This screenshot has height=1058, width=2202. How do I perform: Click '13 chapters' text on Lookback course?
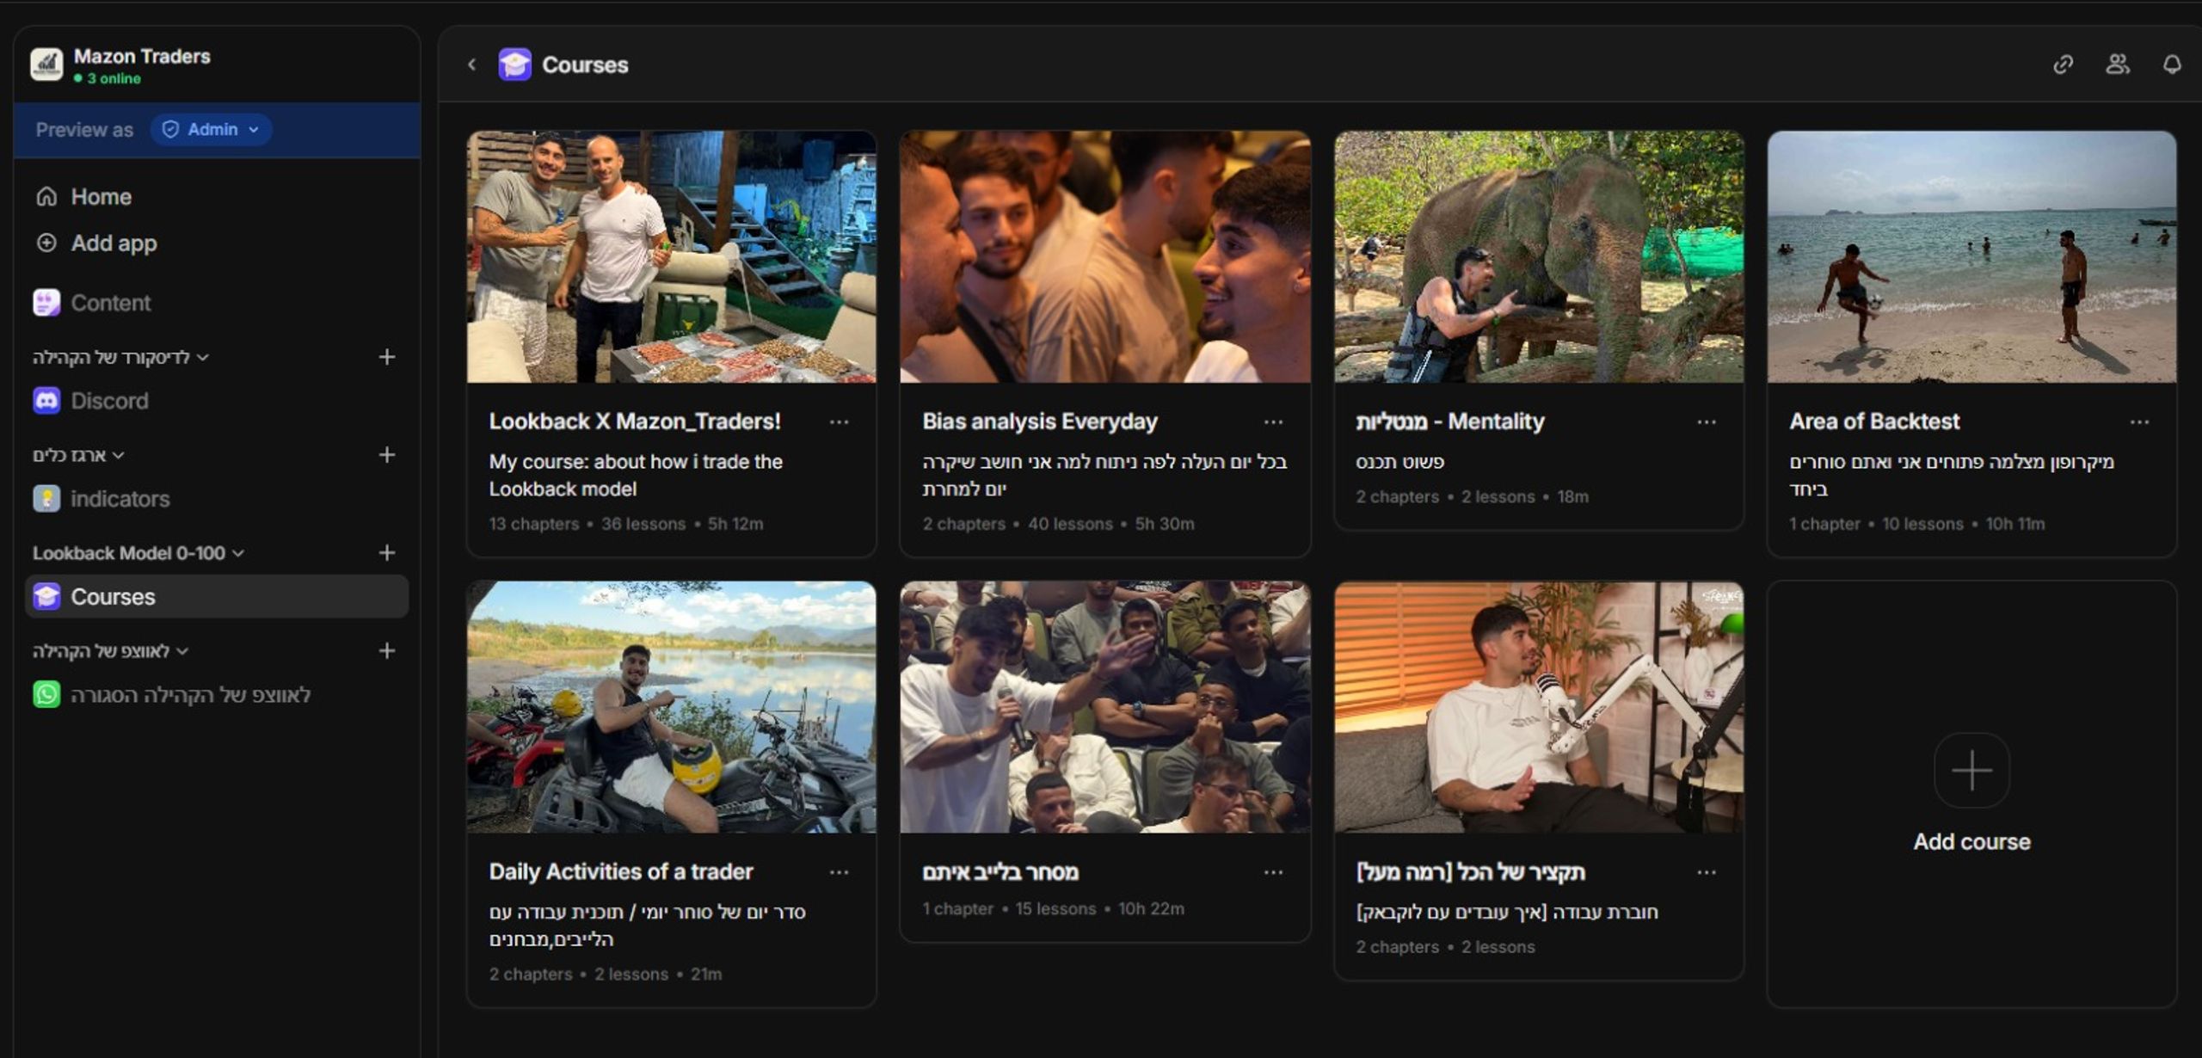click(533, 524)
